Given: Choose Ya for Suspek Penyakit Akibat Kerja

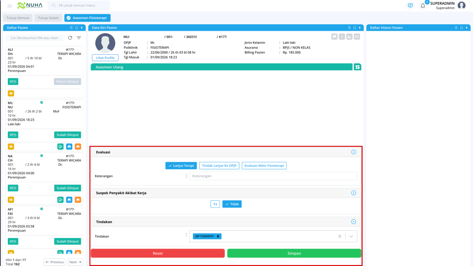Looking at the screenshot, I should [215, 204].
